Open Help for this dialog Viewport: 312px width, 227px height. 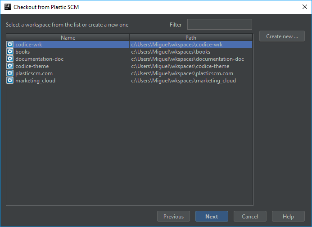click(x=288, y=216)
